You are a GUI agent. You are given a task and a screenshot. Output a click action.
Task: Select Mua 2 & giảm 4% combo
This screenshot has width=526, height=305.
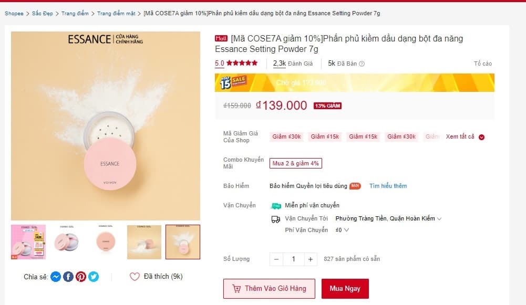[295, 163]
